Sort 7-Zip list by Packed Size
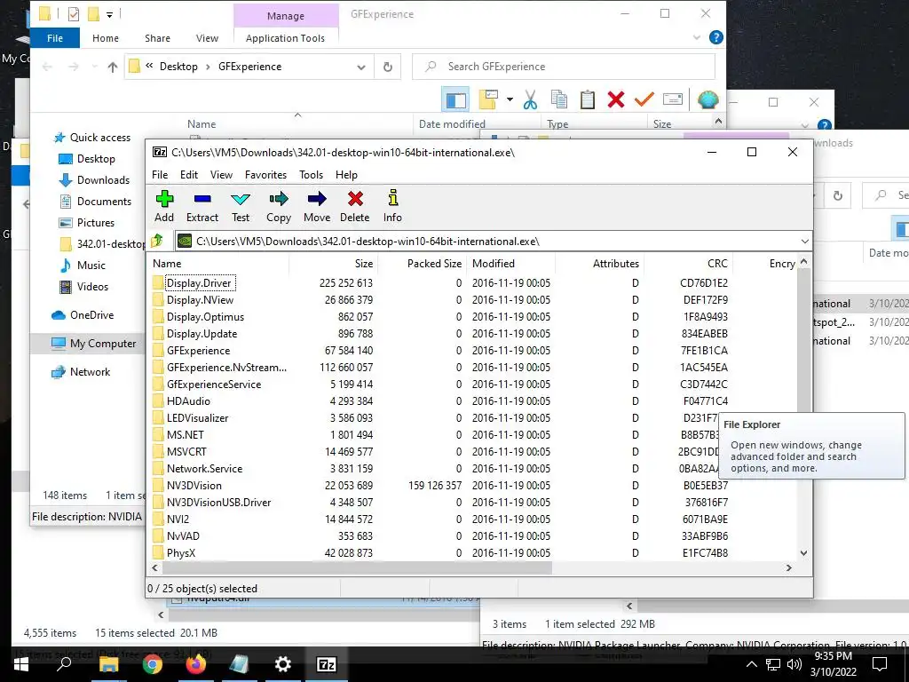909x682 pixels. click(422, 263)
